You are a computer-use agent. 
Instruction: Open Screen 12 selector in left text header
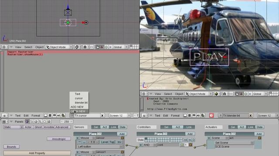(119, 116)
